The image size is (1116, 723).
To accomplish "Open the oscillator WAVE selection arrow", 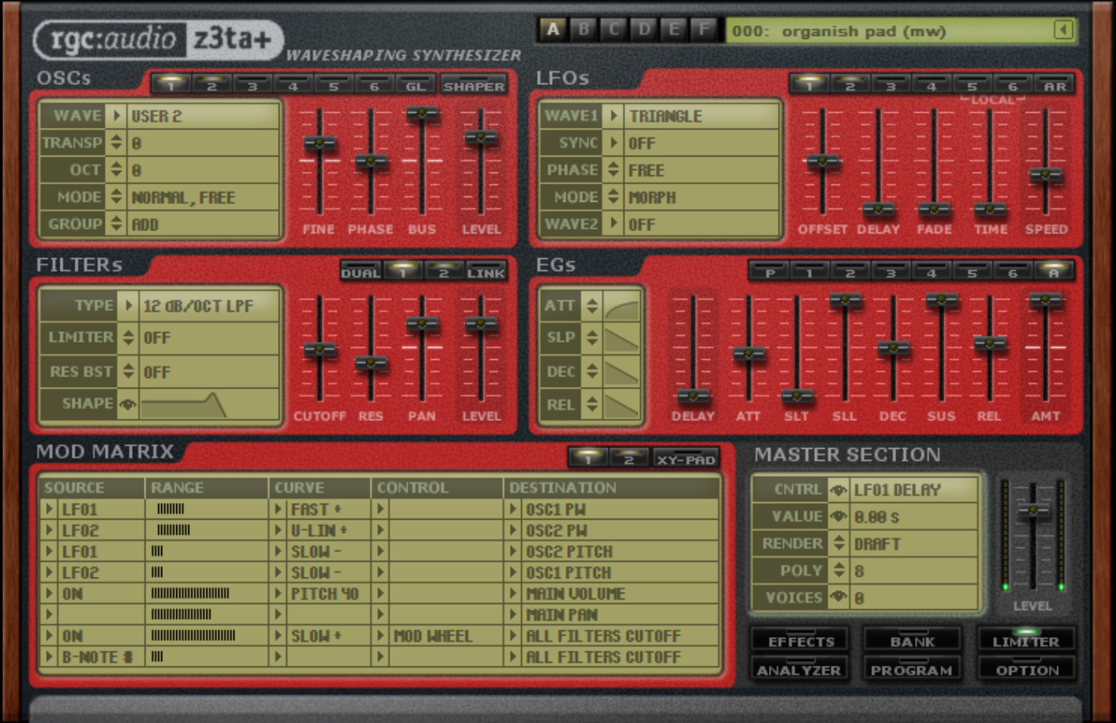I will pos(117,116).
